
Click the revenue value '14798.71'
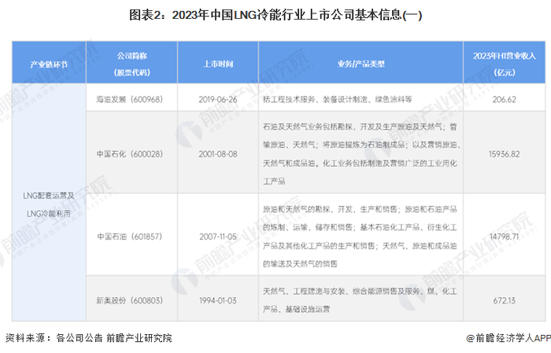click(x=505, y=237)
